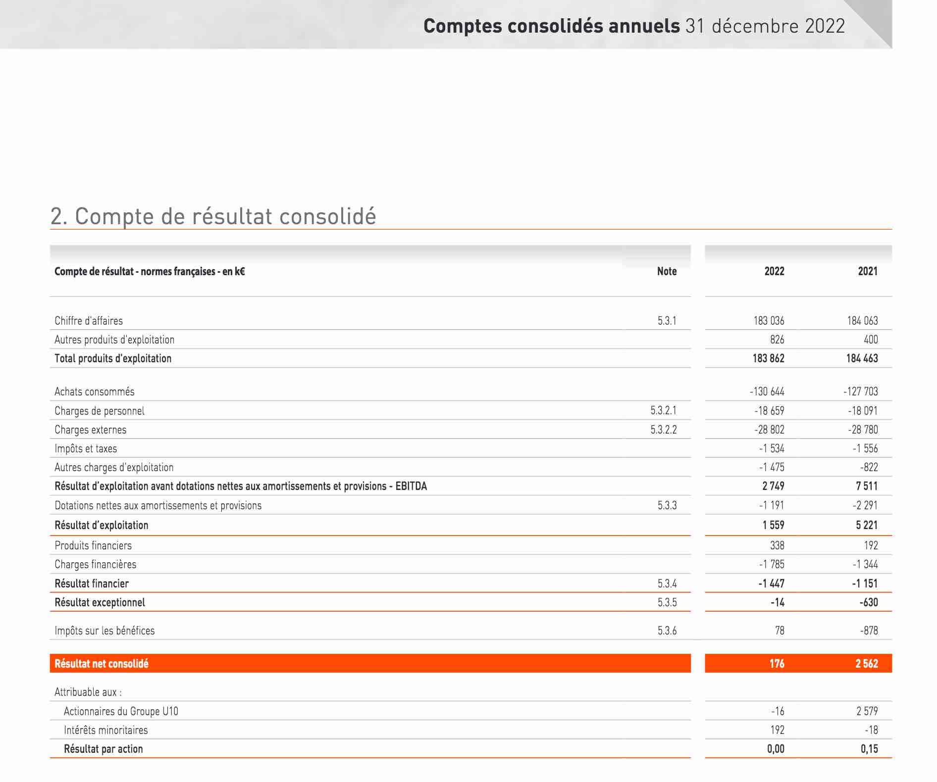Click note reference '5.3.3'
Image resolution: width=937 pixels, height=782 pixels.
pyautogui.click(x=667, y=505)
